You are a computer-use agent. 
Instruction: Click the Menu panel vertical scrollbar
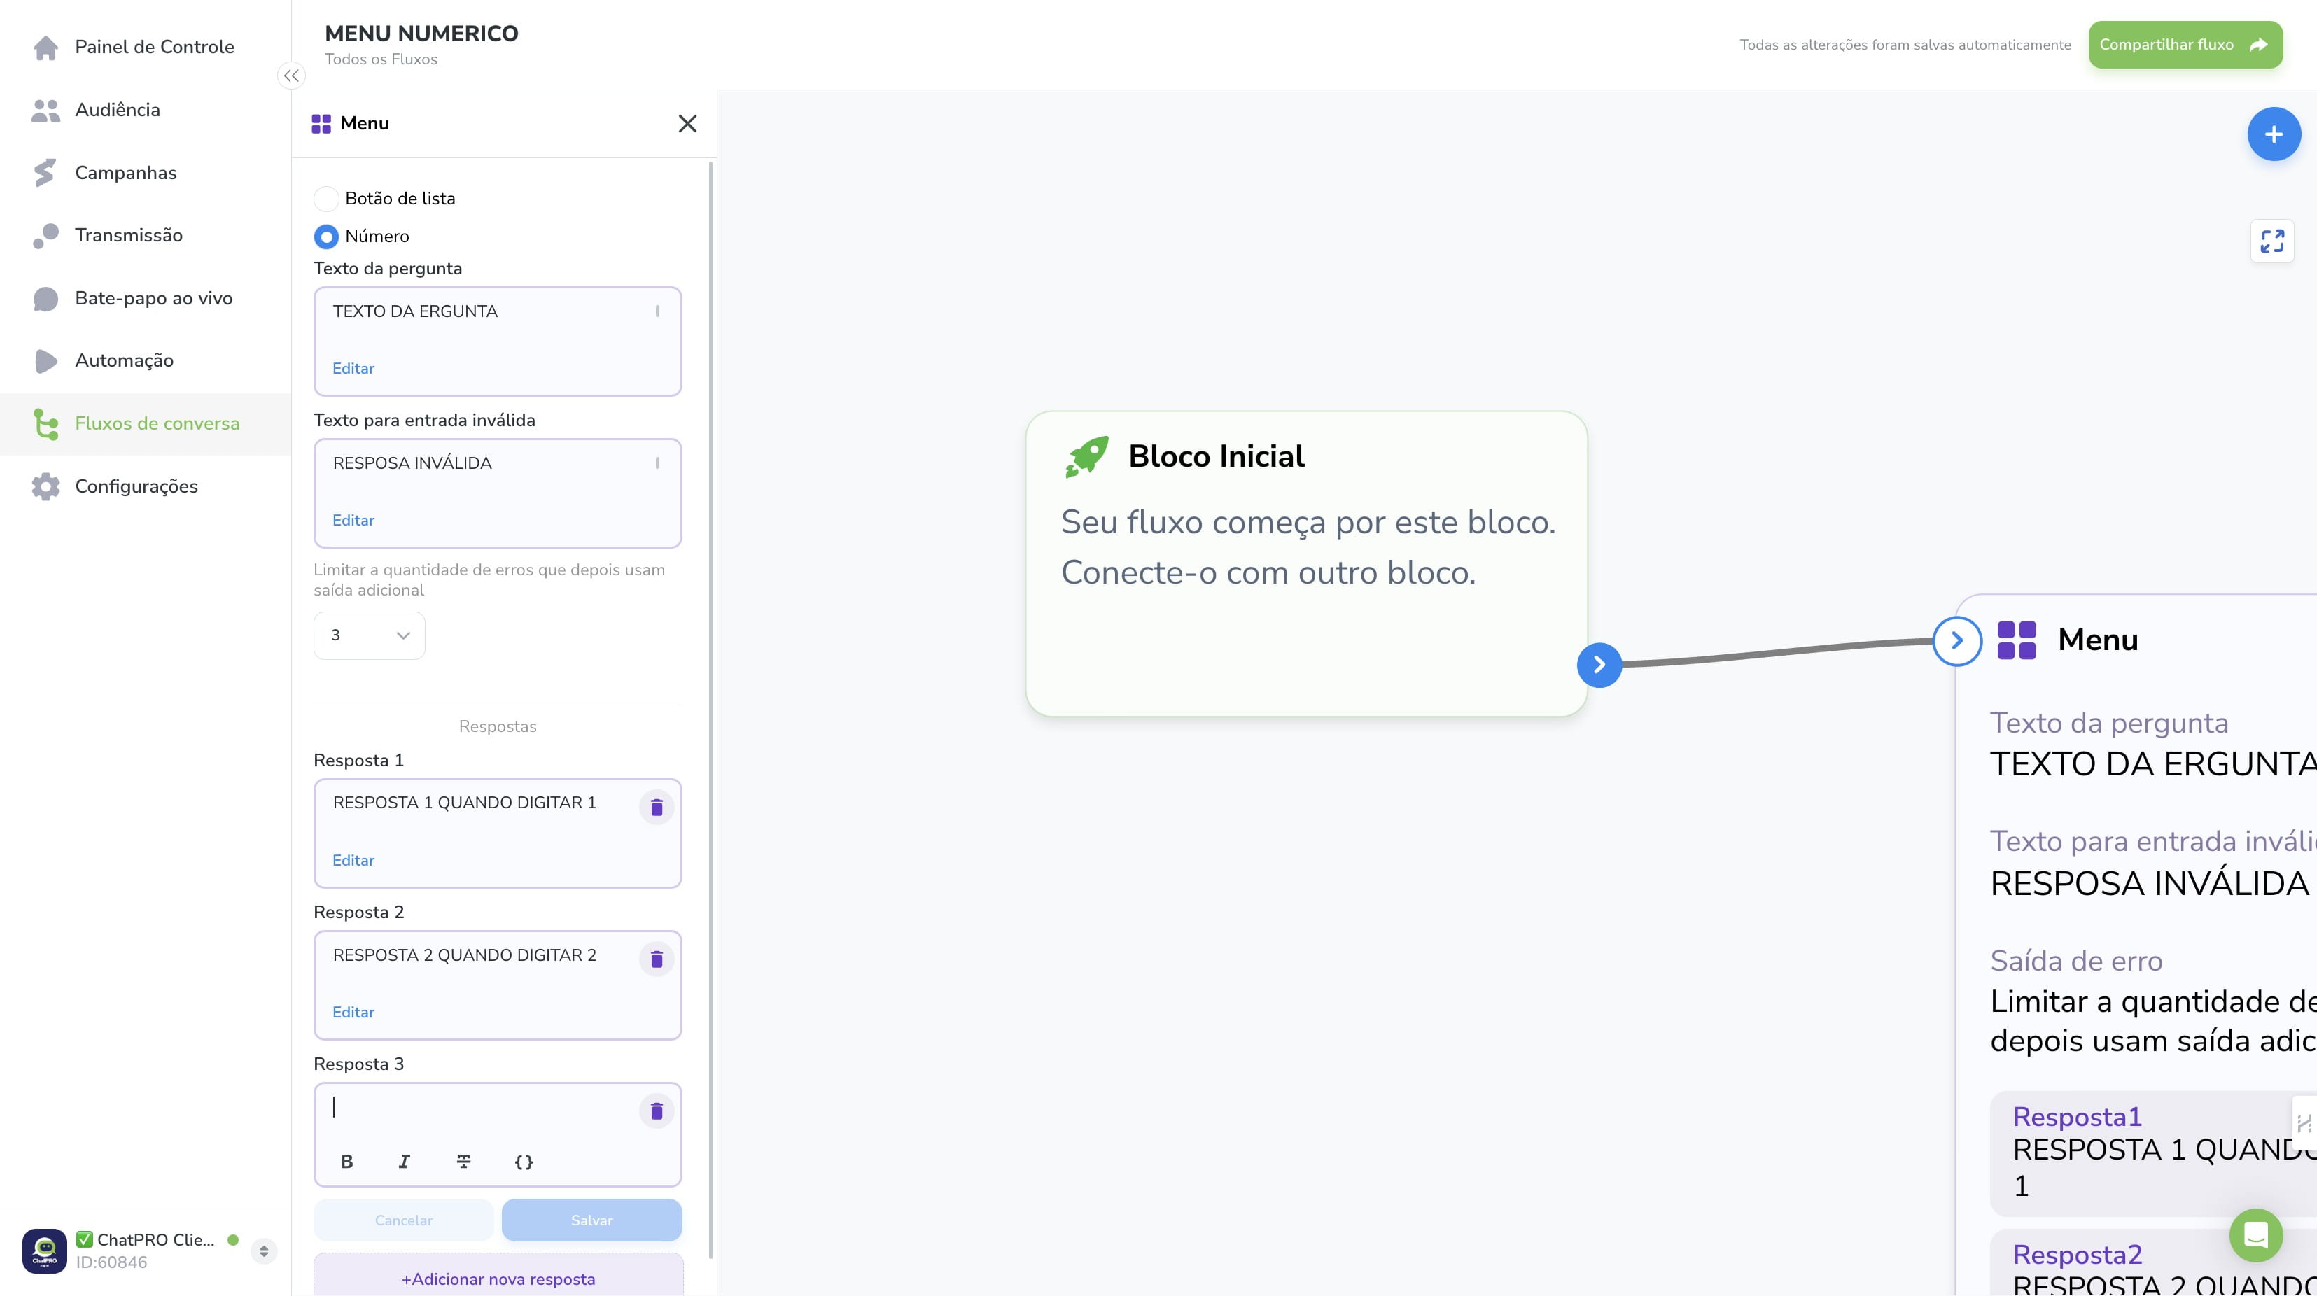(x=710, y=710)
